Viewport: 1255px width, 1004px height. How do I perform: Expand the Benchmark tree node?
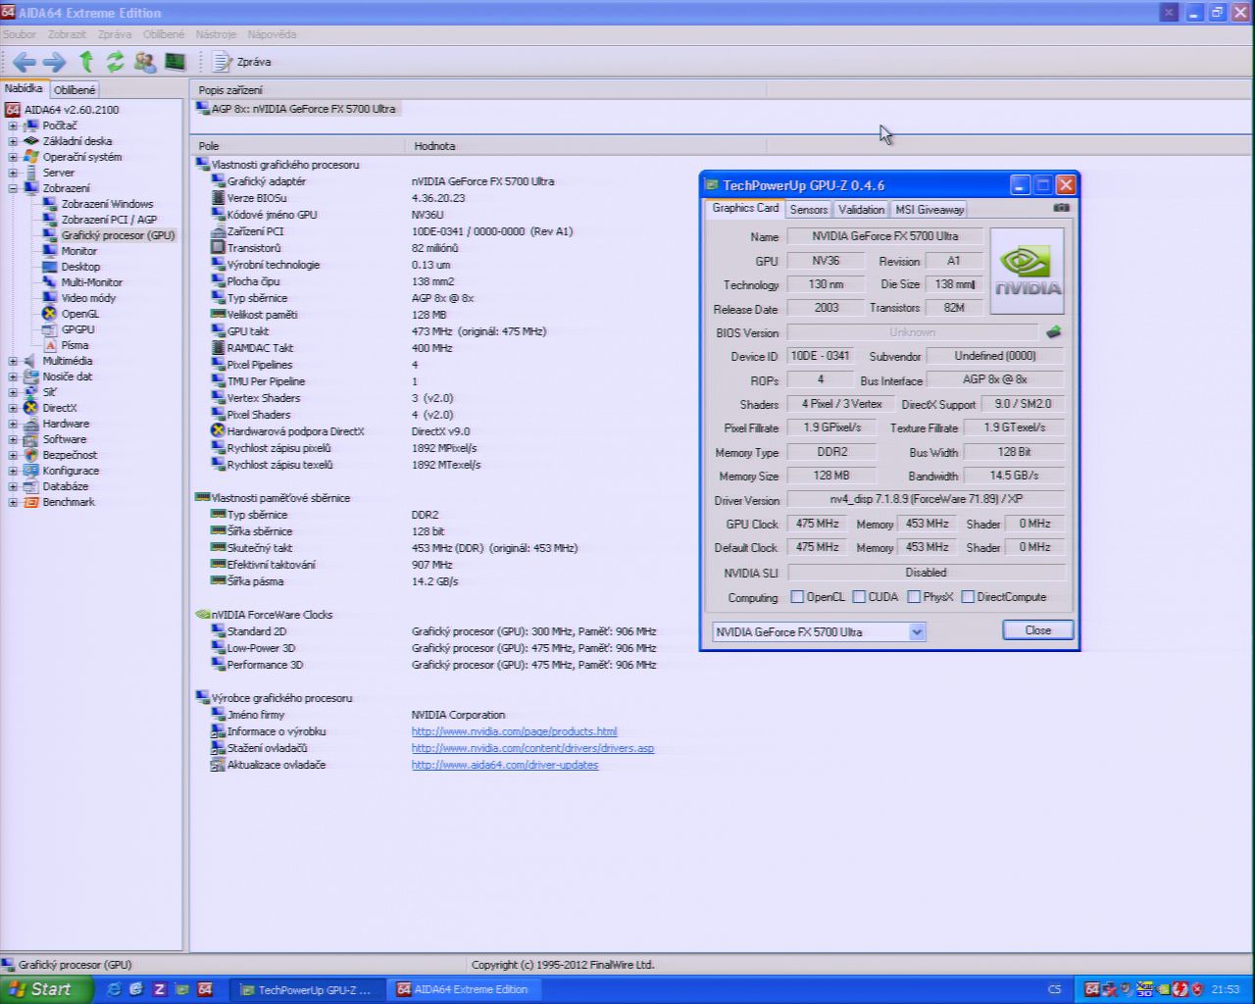click(x=13, y=502)
